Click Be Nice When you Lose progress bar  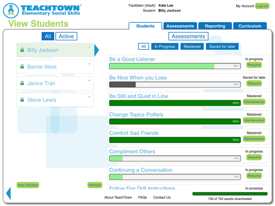175,85
